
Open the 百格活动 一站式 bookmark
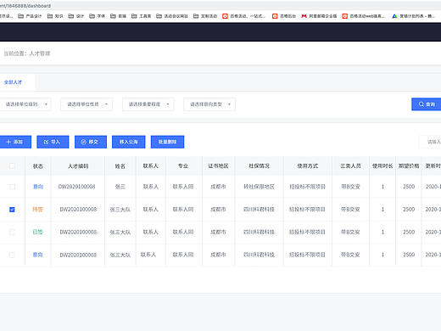244,16
